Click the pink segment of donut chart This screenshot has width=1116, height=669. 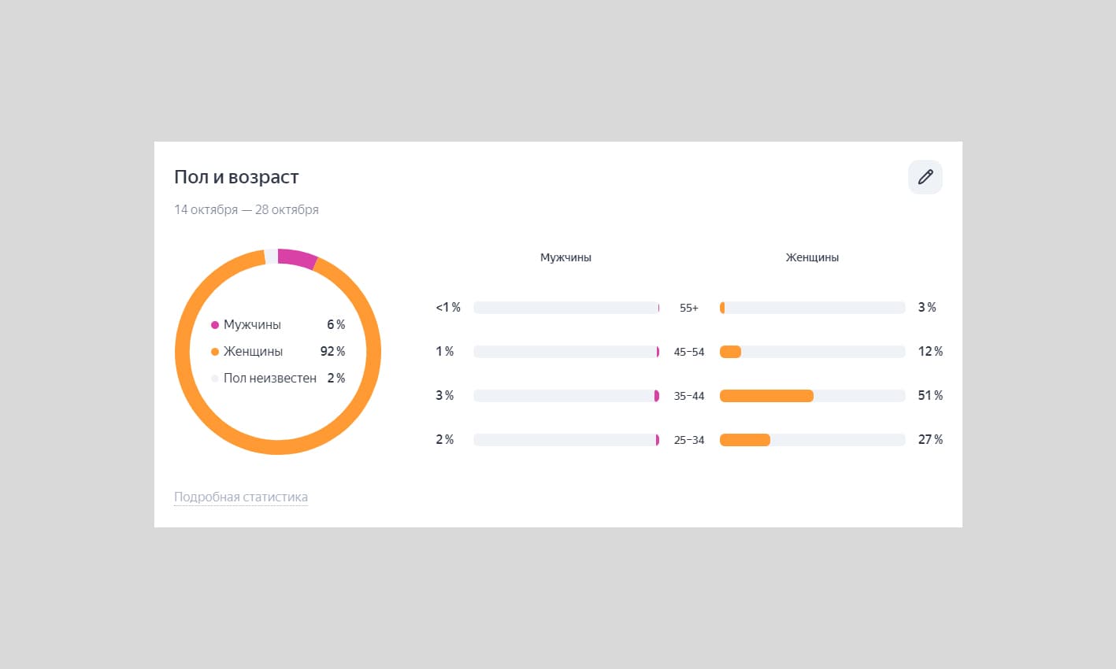[x=298, y=258]
